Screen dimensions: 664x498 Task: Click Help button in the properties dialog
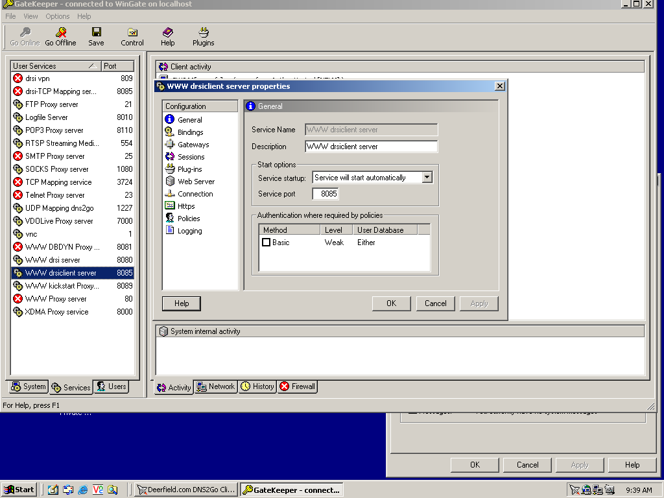(x=182, y=303)
